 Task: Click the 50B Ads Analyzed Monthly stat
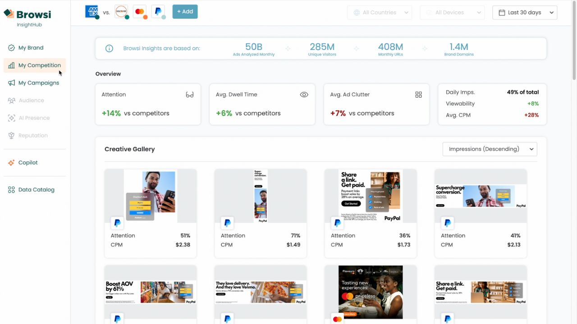click(x=254, y=49)
